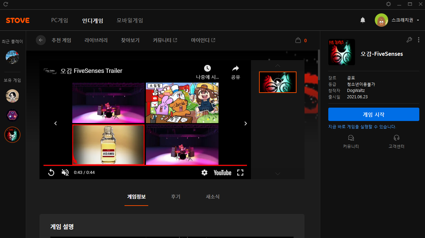Screen dimensions: 425x238
Task: Open Customer Center headset icon
Action: [397, 138]
